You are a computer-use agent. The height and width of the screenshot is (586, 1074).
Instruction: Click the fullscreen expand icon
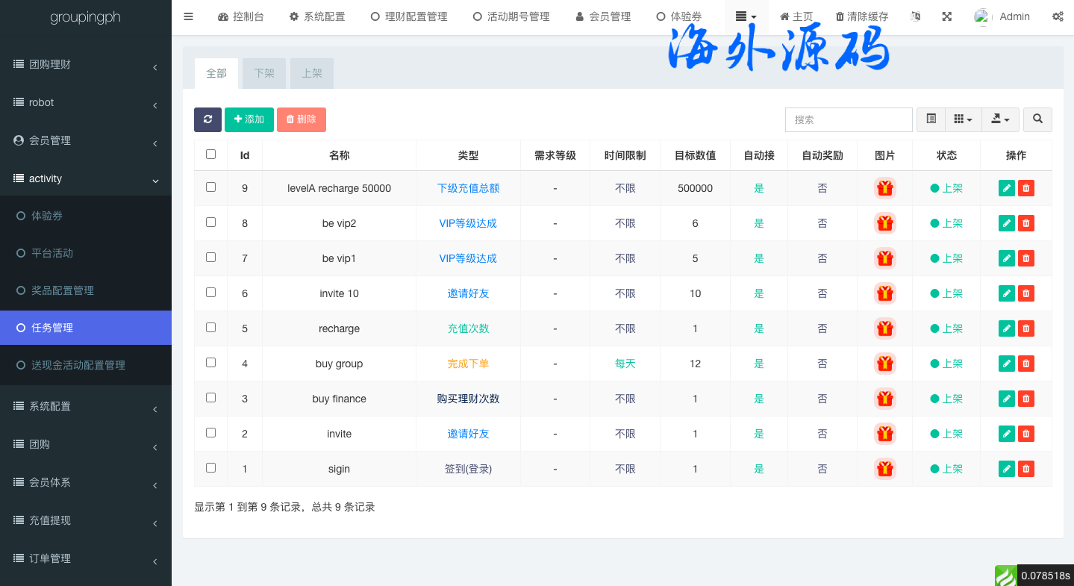[x=946, y=16]
